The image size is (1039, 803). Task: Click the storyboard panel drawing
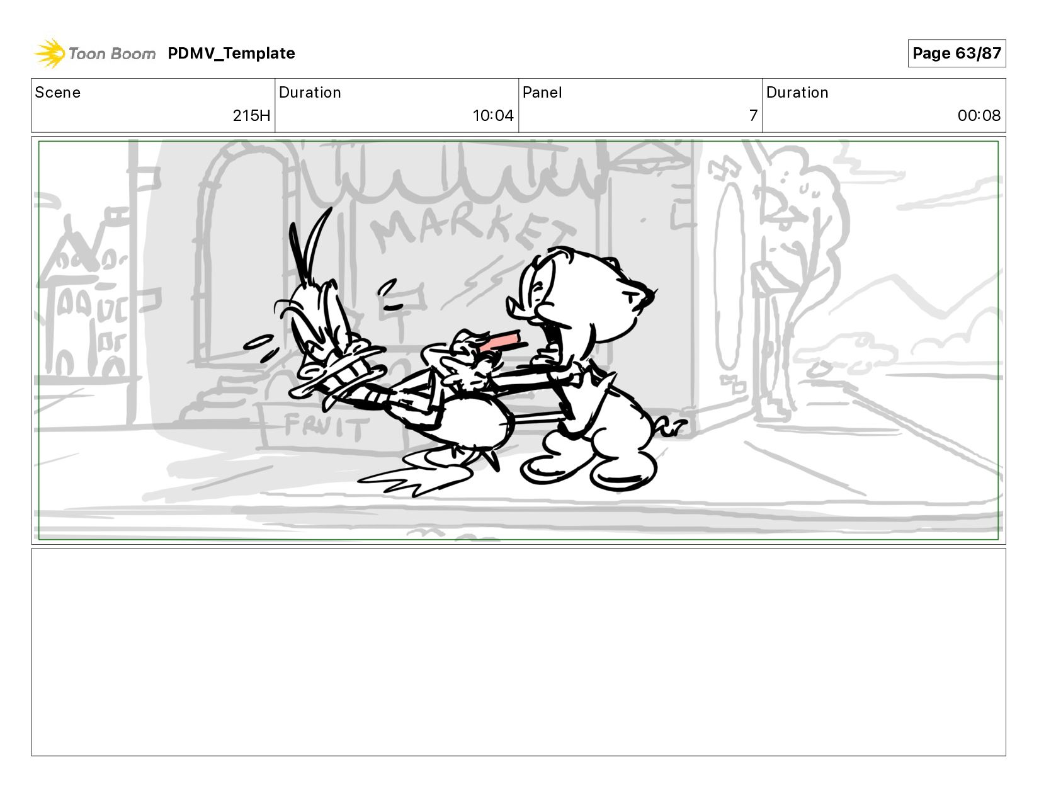[518, 340]
